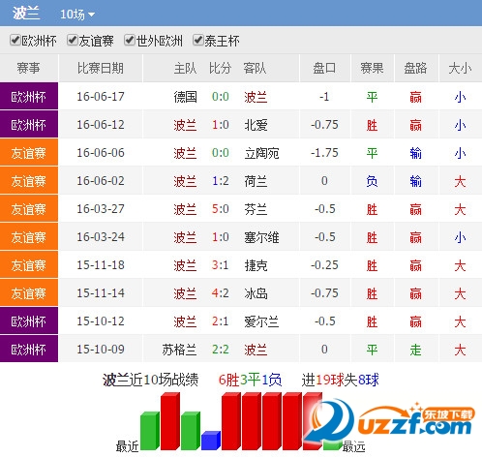Click the 赛事 column header
The width and height of the screenshot is (482, 458).
point(29,68)
